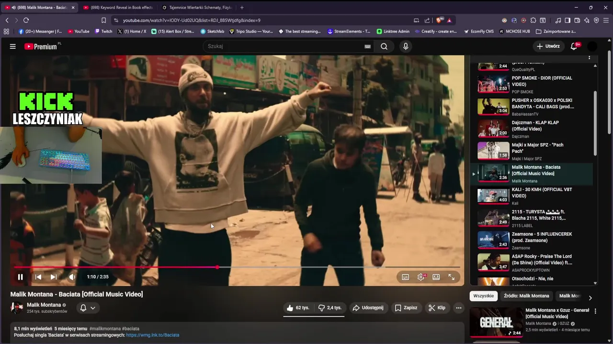Open the wmg.lnk.to/Baciata link
The image size is (613, 344).
[152, 335]
